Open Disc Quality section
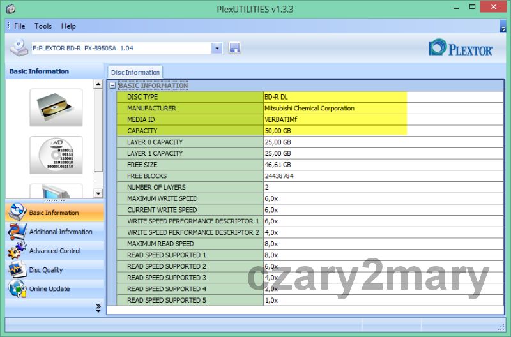Image resolution: width=511 pixels, height=337 pixels. click(46, 270)
